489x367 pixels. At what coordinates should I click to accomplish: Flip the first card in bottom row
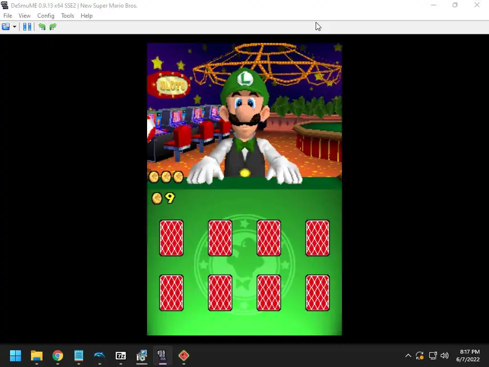[171, 293]
